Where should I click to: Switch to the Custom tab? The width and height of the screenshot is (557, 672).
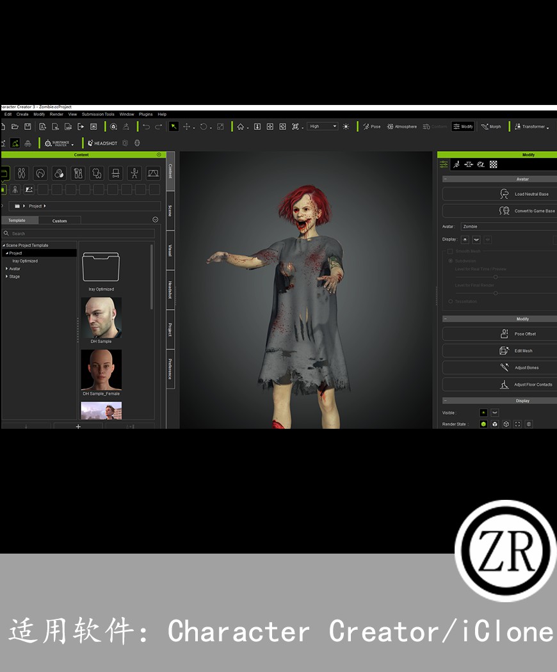(60, 221)
